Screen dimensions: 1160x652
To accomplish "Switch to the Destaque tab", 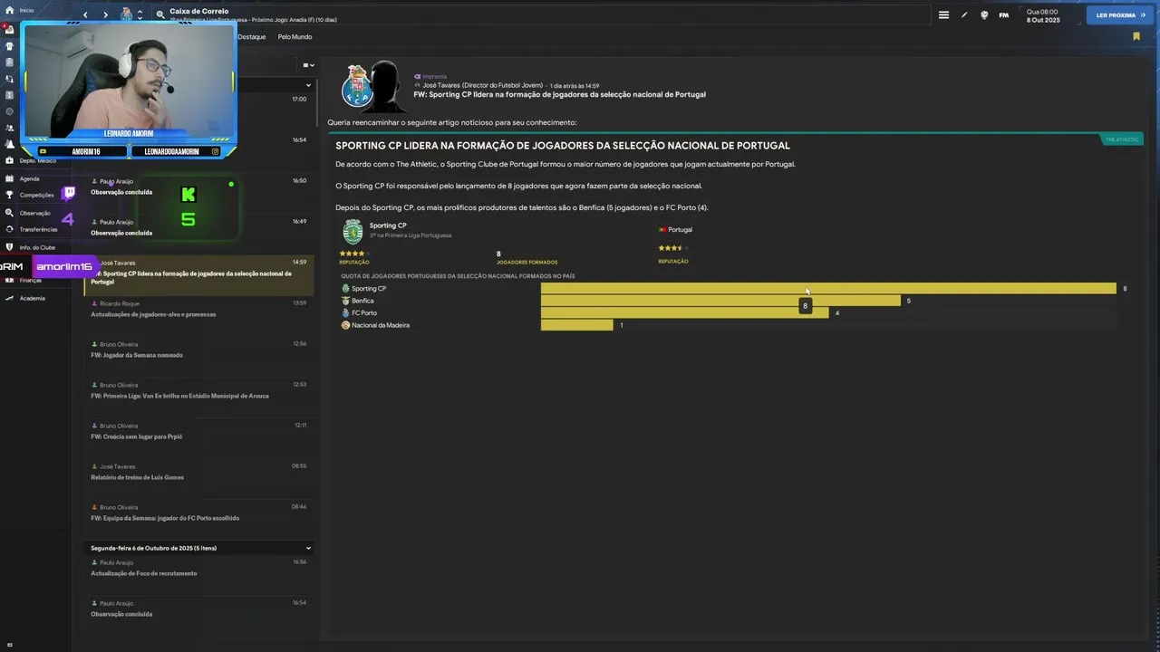I will [252, 37].
